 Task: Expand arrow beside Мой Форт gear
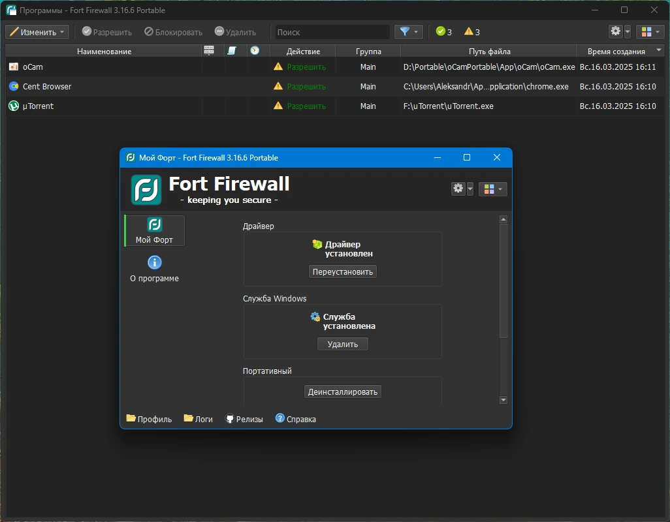(x=470, y=189)
